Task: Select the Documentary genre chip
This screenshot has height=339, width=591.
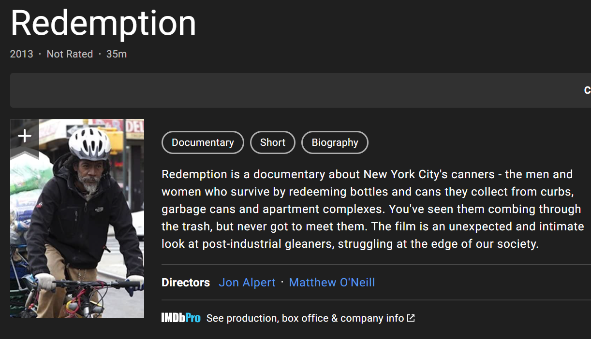Action: click(203, 142)
